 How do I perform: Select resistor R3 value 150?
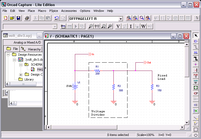click(159, 90)
